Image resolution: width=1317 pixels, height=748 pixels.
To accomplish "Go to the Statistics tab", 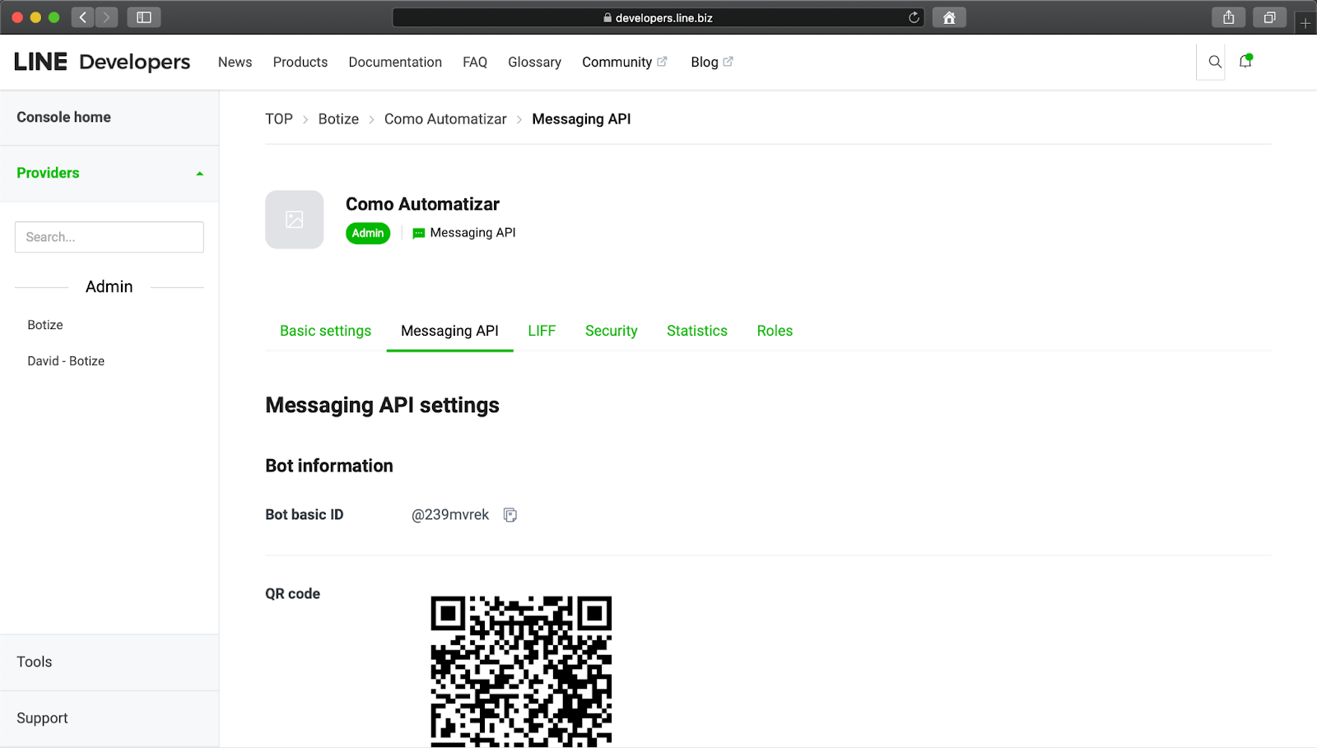I will [x=697, y=331].
